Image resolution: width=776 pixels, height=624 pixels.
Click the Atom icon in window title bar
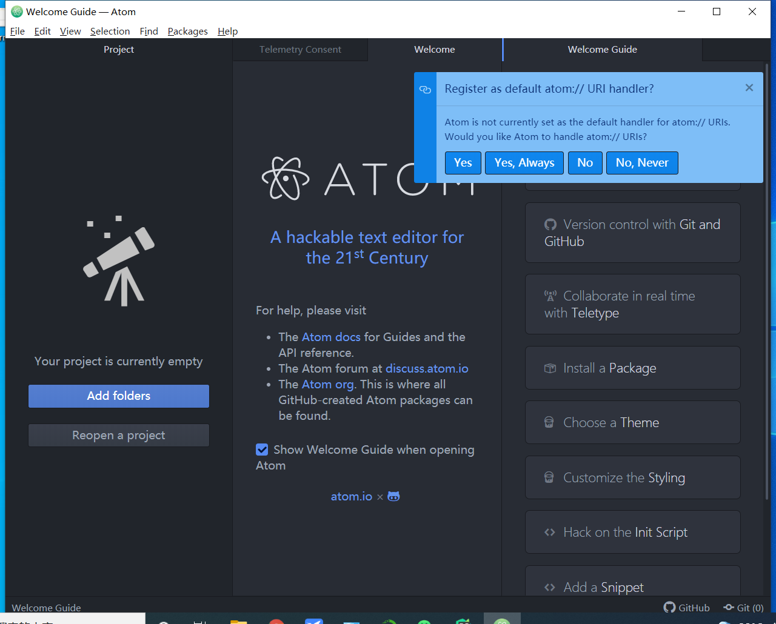[x=17, y=12]
